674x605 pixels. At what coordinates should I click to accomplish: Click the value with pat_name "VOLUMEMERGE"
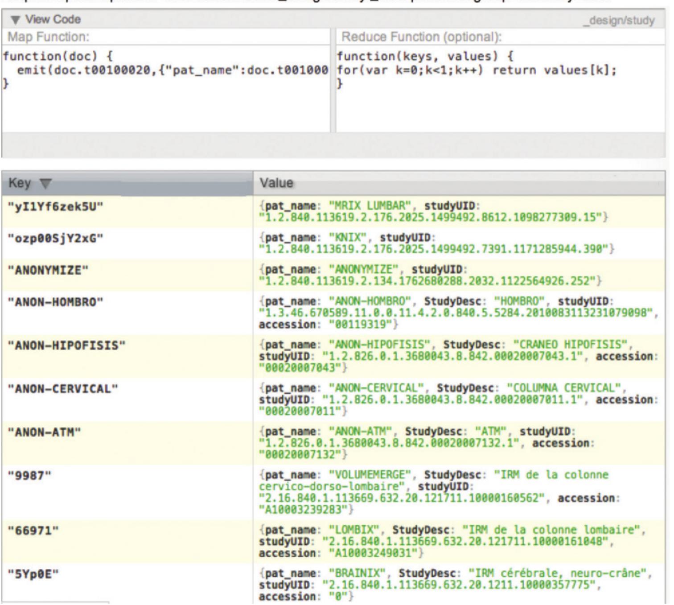(440, 492)
